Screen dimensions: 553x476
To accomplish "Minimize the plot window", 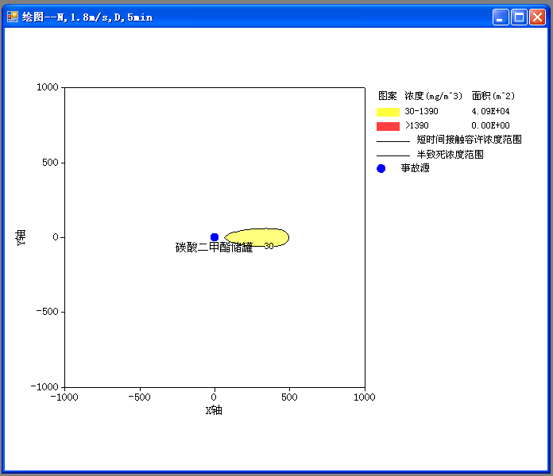I will point(501,17).
